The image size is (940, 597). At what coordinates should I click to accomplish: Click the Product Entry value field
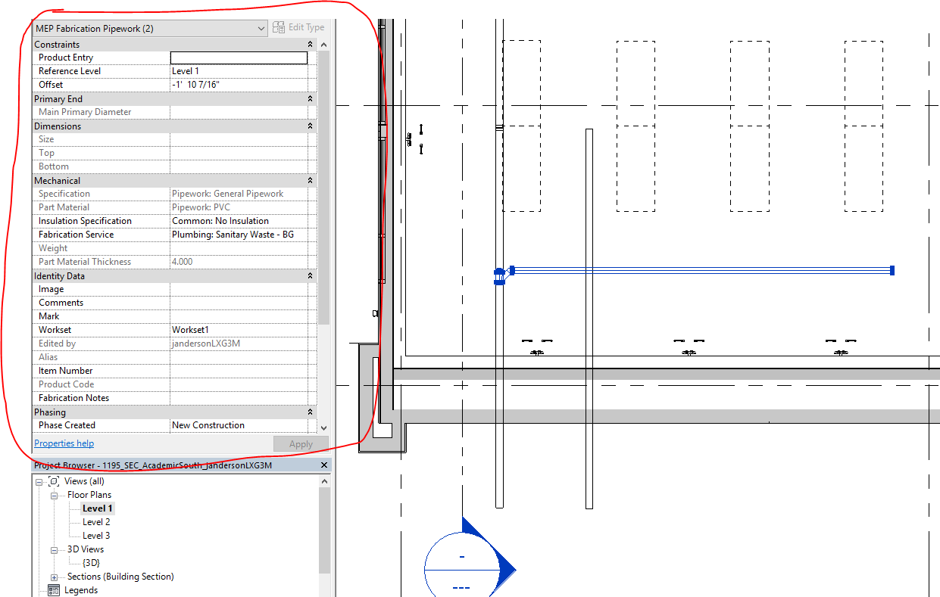coord(238,57)
